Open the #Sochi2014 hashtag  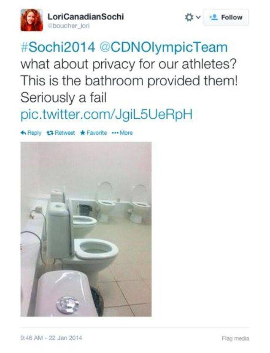pos(58,47)
